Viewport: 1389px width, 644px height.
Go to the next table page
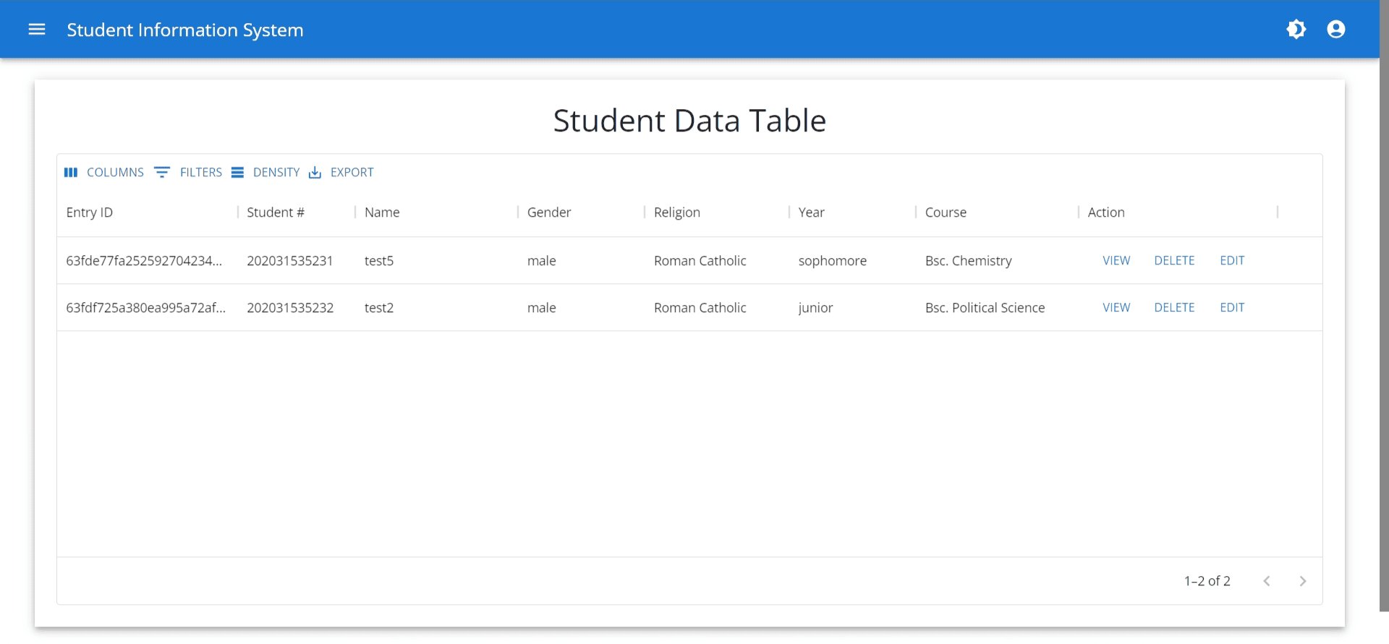[x=1302, y=581]
